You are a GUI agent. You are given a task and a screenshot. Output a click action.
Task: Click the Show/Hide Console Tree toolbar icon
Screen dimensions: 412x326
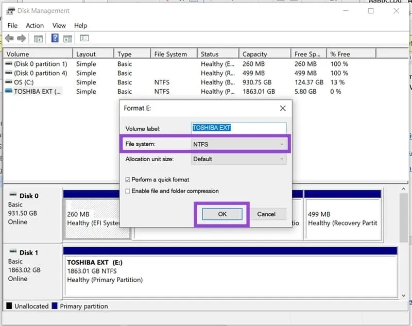tap(38, 39)
